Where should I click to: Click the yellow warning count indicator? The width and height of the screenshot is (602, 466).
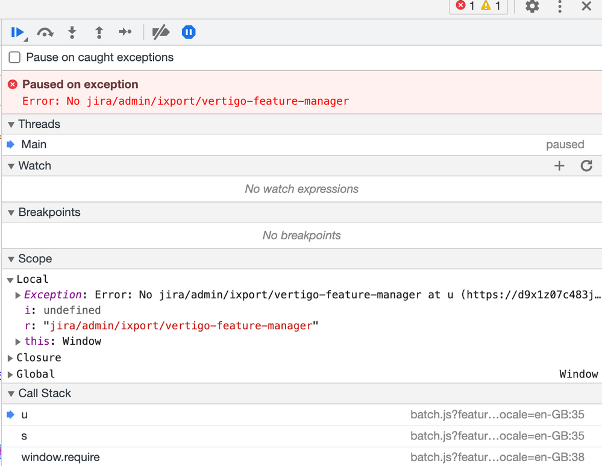coord(491,6)
